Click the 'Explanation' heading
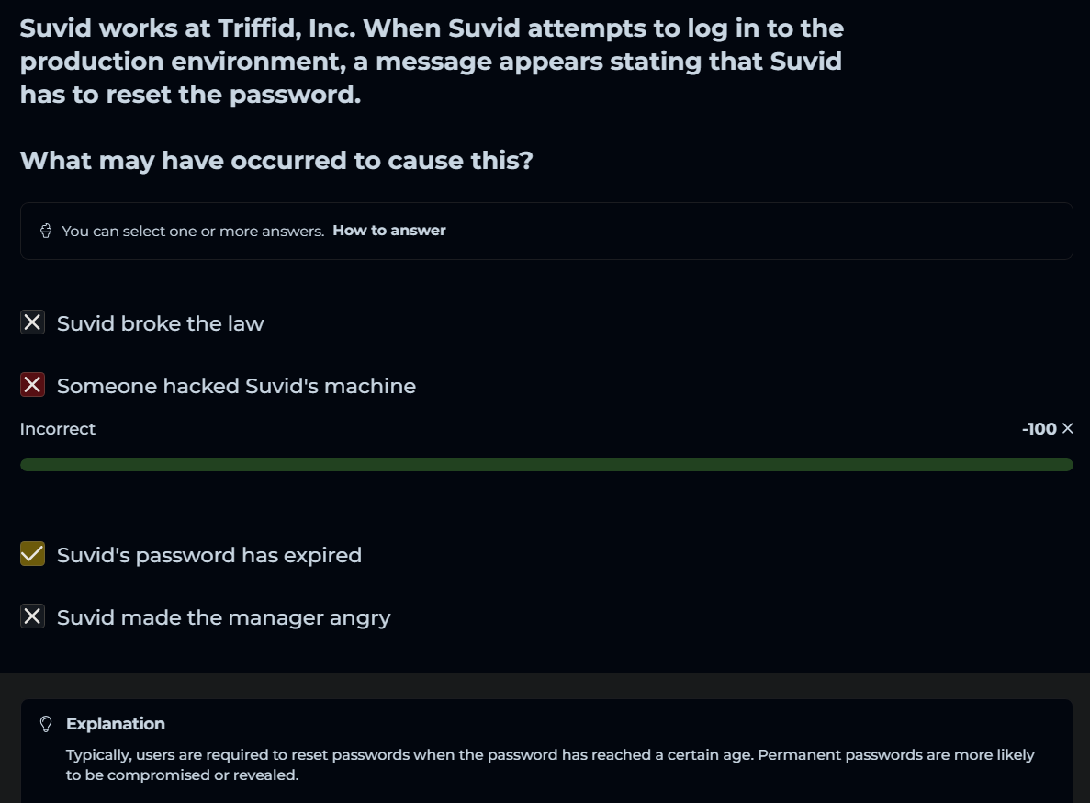Screen dimensions: 1090x803 click(116, 724)
